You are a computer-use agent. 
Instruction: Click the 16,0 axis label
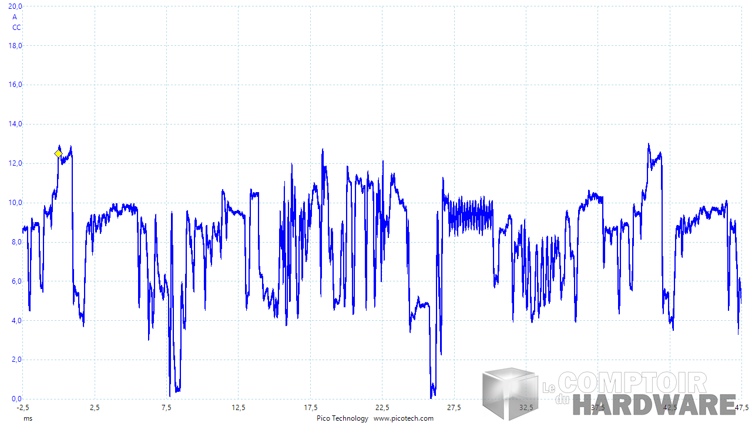[16, 85]
